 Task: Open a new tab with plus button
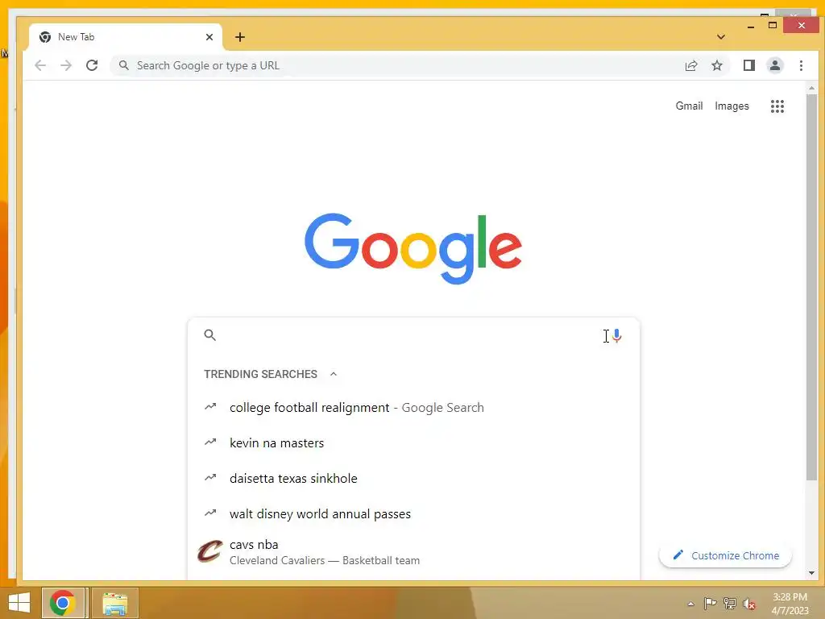pyautogui.click(x=240, y=37)
